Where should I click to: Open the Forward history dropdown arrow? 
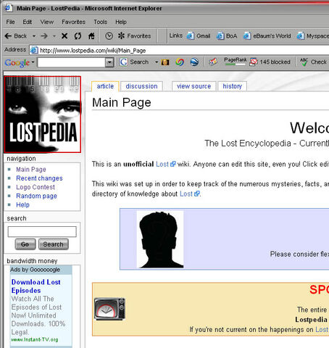click(x=54, y=36)
